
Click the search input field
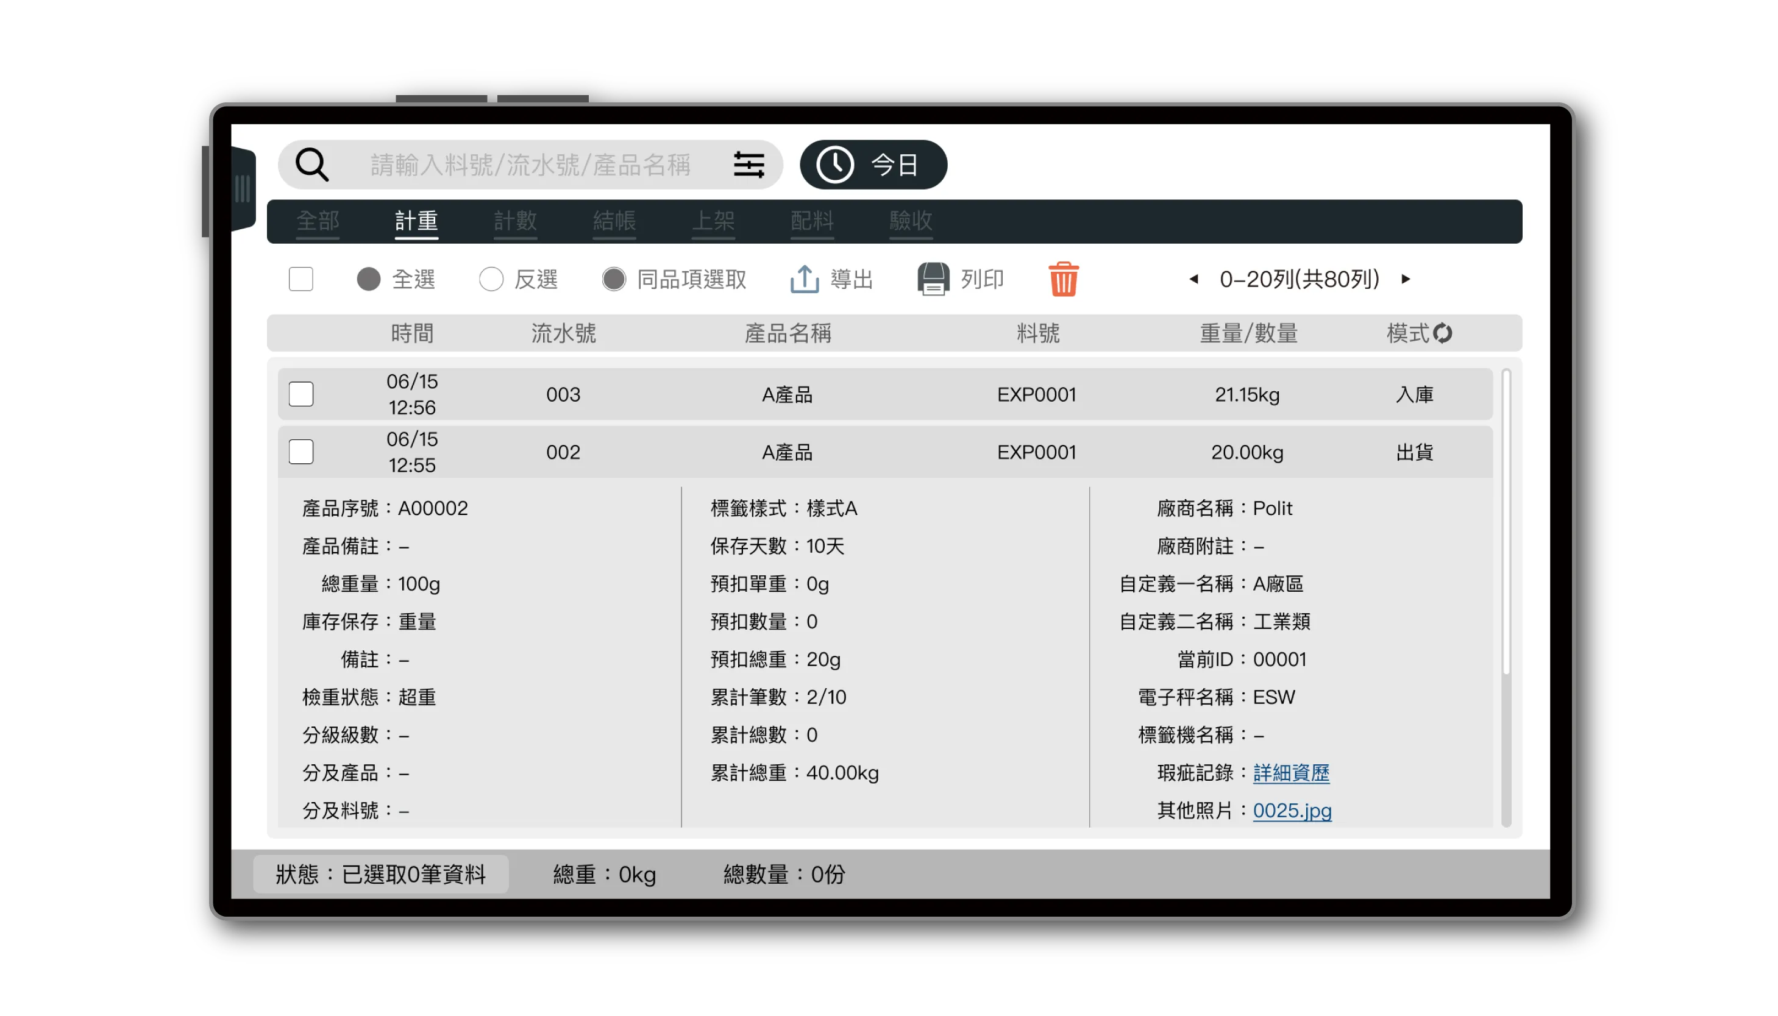tap(531, 165)
